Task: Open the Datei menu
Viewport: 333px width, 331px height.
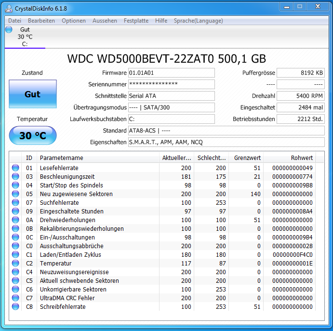Action: point(14,21)
